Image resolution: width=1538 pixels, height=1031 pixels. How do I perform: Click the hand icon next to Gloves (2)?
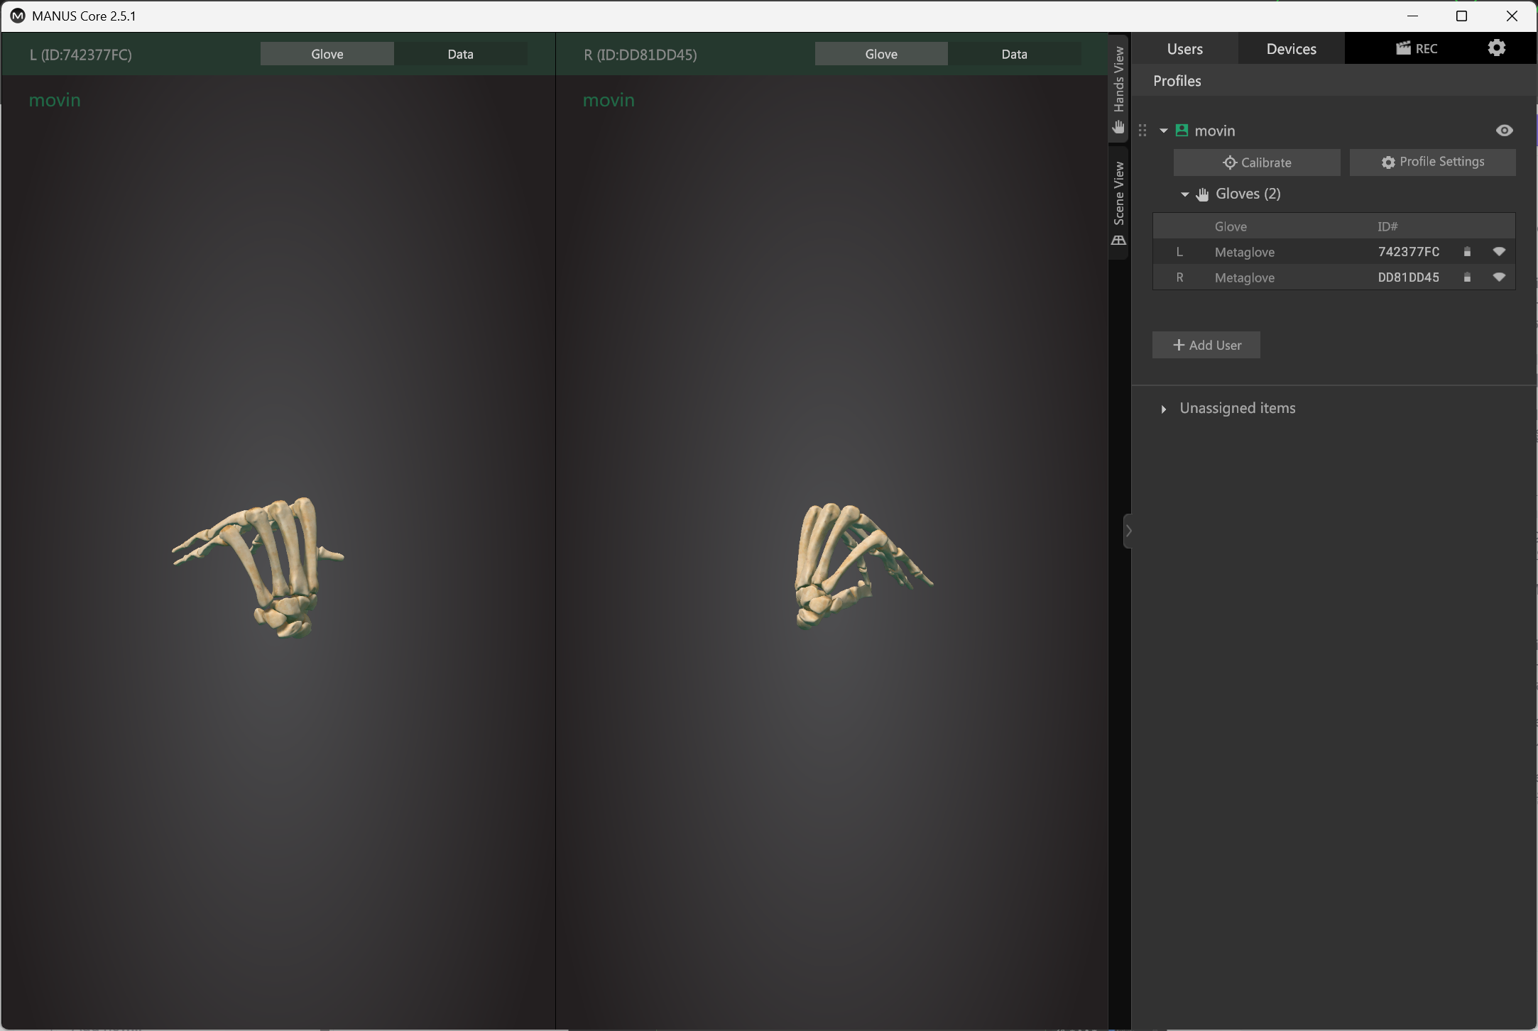(1202, 194)
